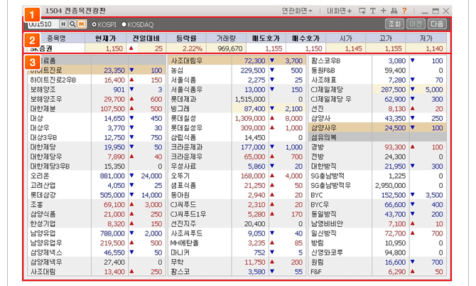Viewport: 476px width, 286px height.
Task: Click the 이전 previous button
Action: tap(415, 24)
